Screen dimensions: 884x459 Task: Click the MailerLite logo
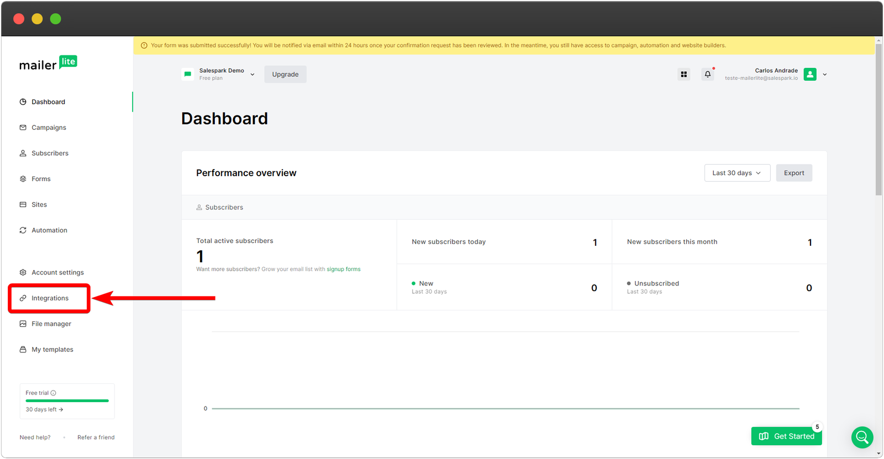click(48, 64)
